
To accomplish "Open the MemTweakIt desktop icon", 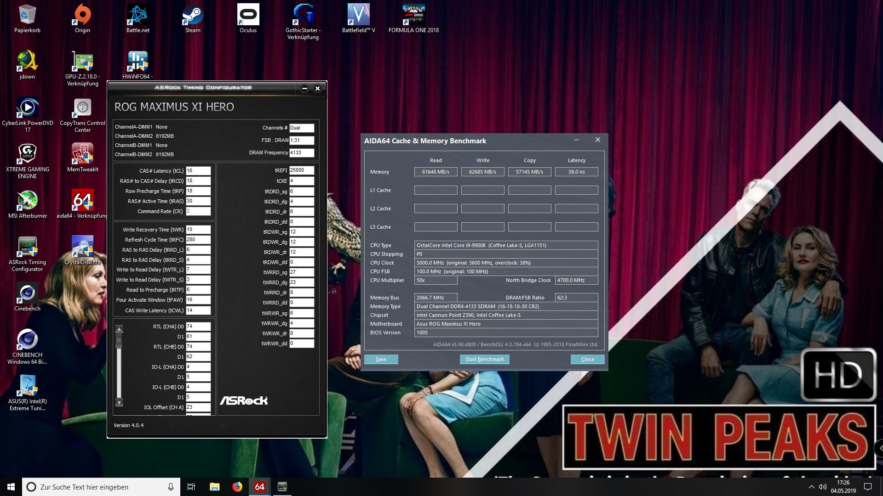I will (x=82, y=158).
